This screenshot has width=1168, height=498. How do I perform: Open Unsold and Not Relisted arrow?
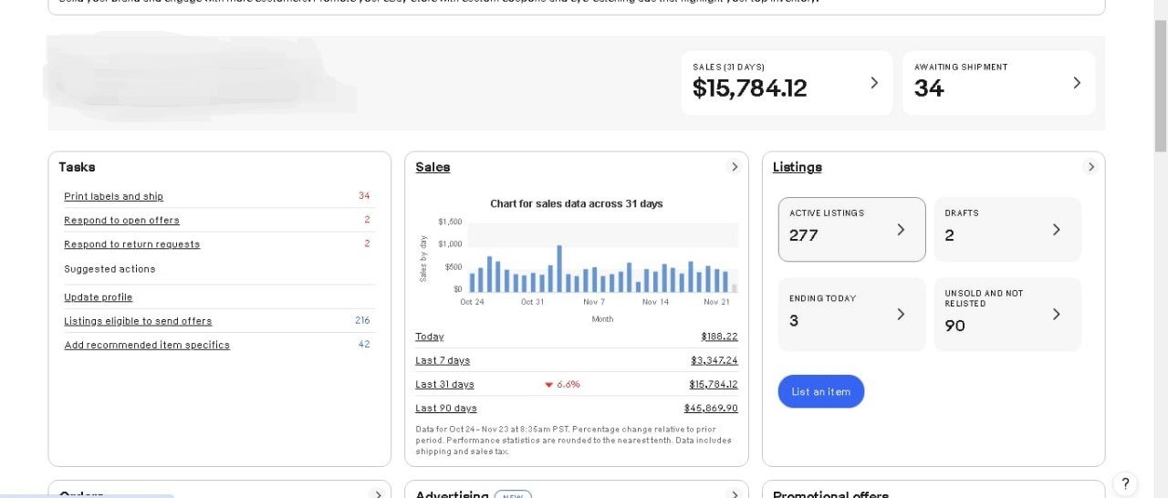(1056, 315)
